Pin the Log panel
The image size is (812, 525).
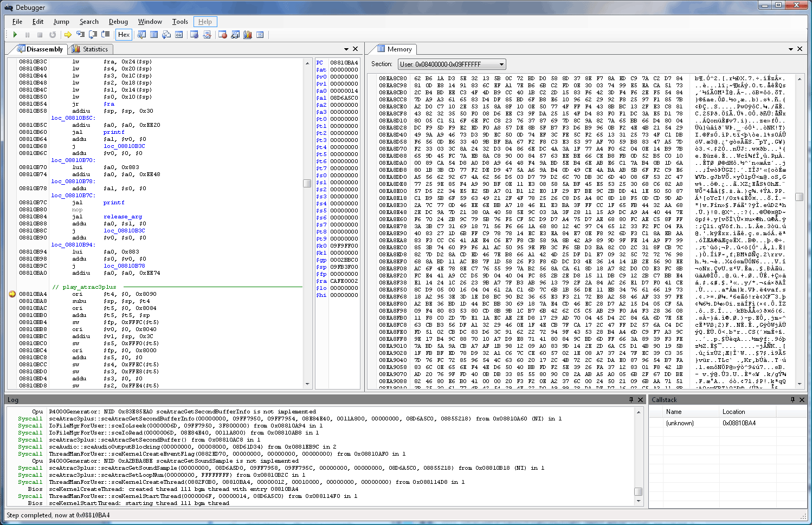tap(631, 399)
